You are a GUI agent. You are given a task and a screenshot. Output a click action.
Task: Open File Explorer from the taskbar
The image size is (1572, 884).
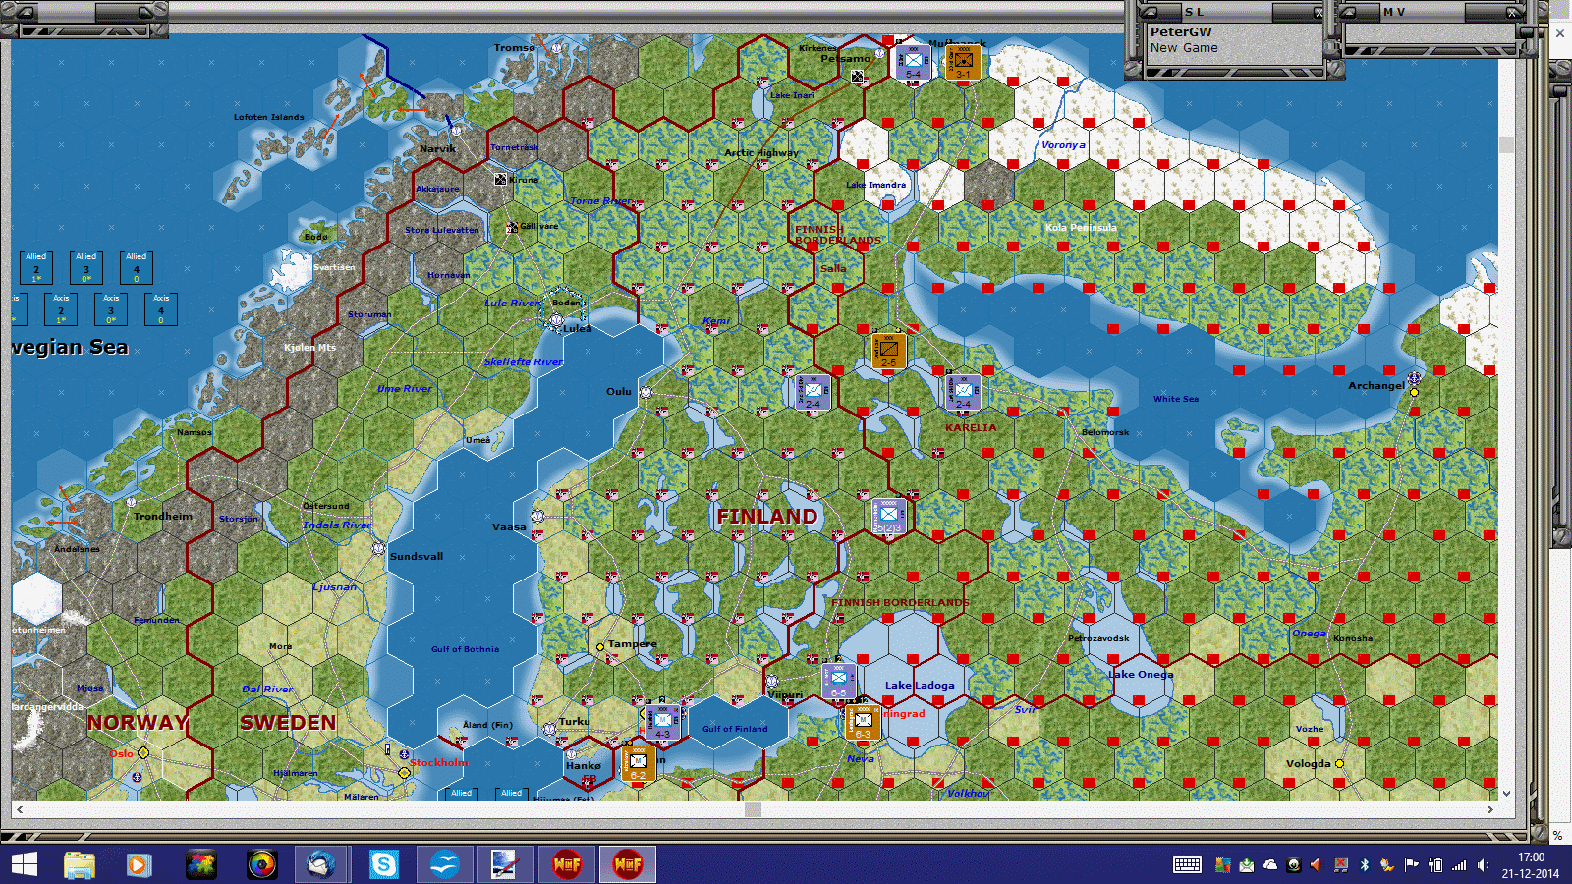(x=80, y=864)
